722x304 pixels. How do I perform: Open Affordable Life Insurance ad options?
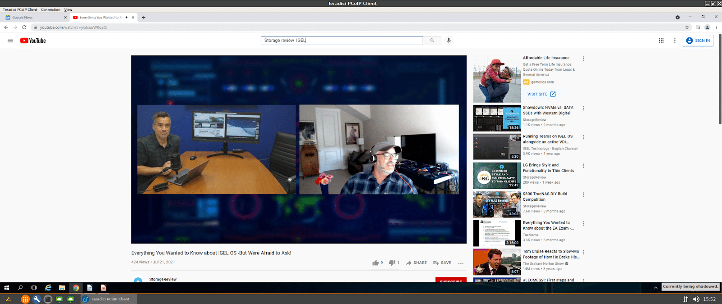tap(583, 59)
